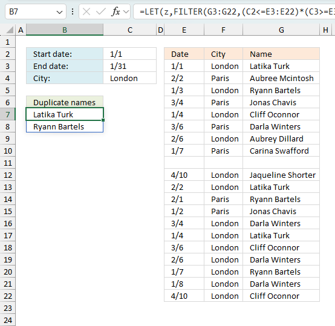Click Darla Winters in row 19
This screenshot has height=326, width=335.
tap(281, 260)
